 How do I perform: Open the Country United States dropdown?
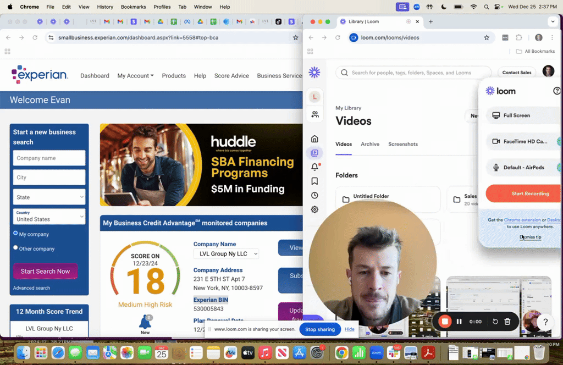(49, 217)
